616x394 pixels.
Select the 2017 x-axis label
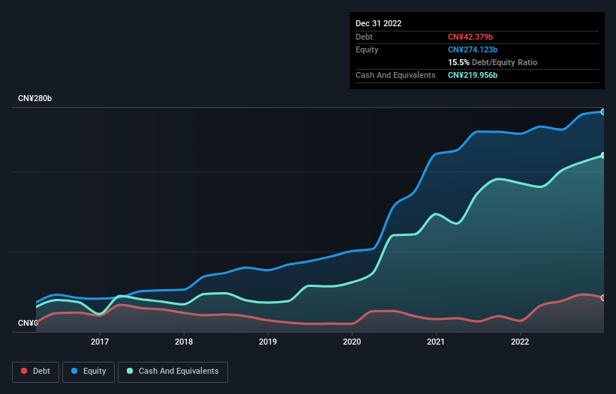pyautogui.click(x=100, y=342)
